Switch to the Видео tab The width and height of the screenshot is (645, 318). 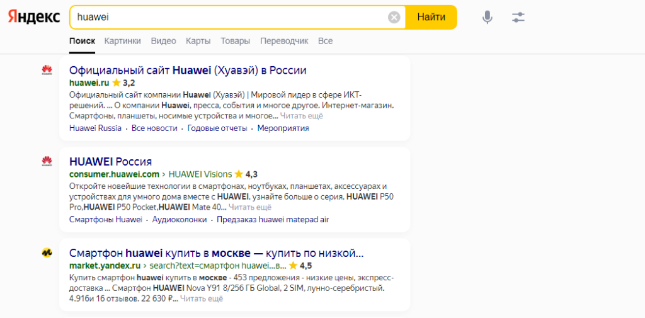[x=163, y=41]
